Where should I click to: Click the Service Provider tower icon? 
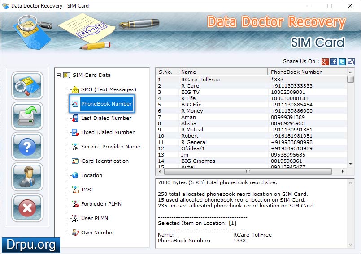75,147
